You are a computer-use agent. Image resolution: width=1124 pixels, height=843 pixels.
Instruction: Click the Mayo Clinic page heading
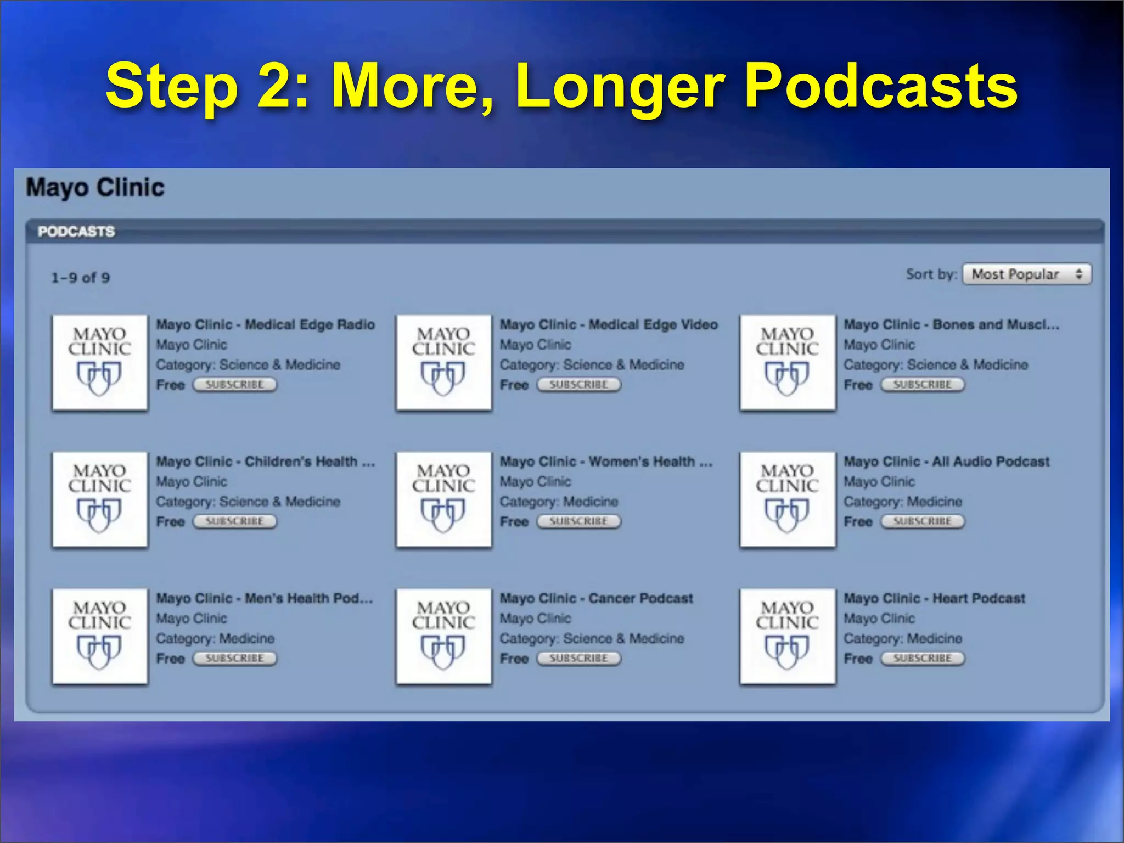pyautogui.click(x=95, y=188)
